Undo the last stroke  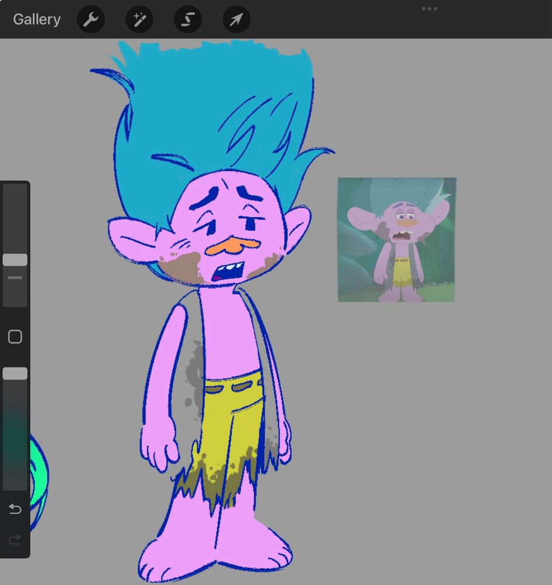(15, 509)
